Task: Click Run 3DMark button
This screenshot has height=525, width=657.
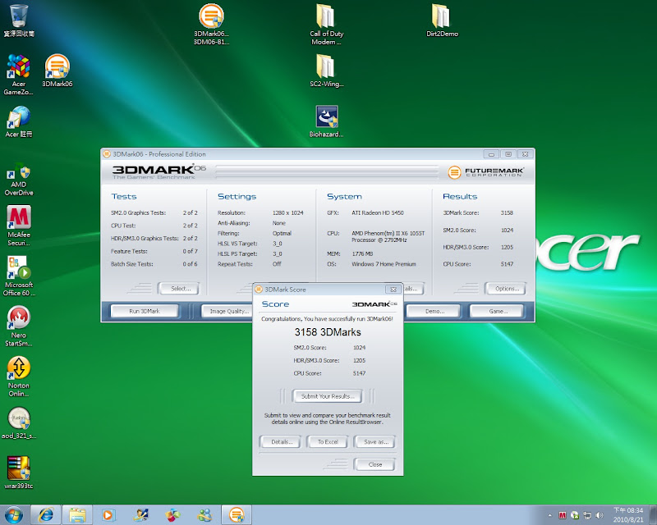Action: (145, 311)
